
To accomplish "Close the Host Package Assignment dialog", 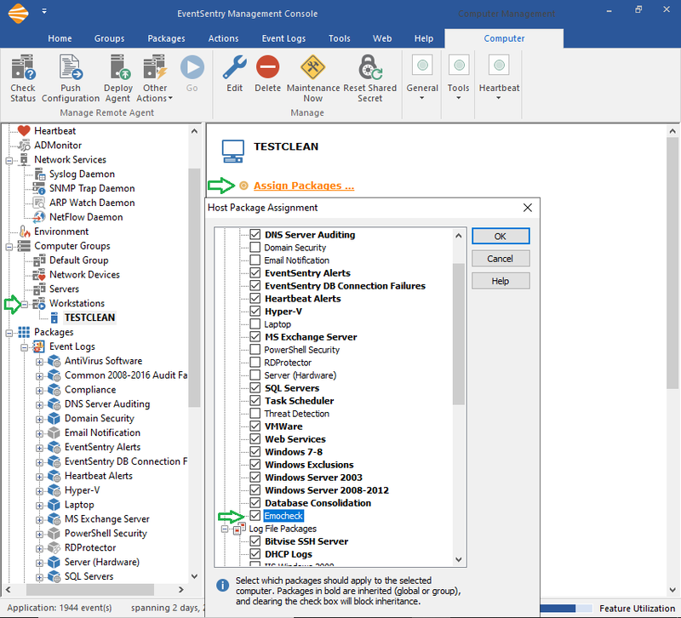I will click(x=528, y=208).
